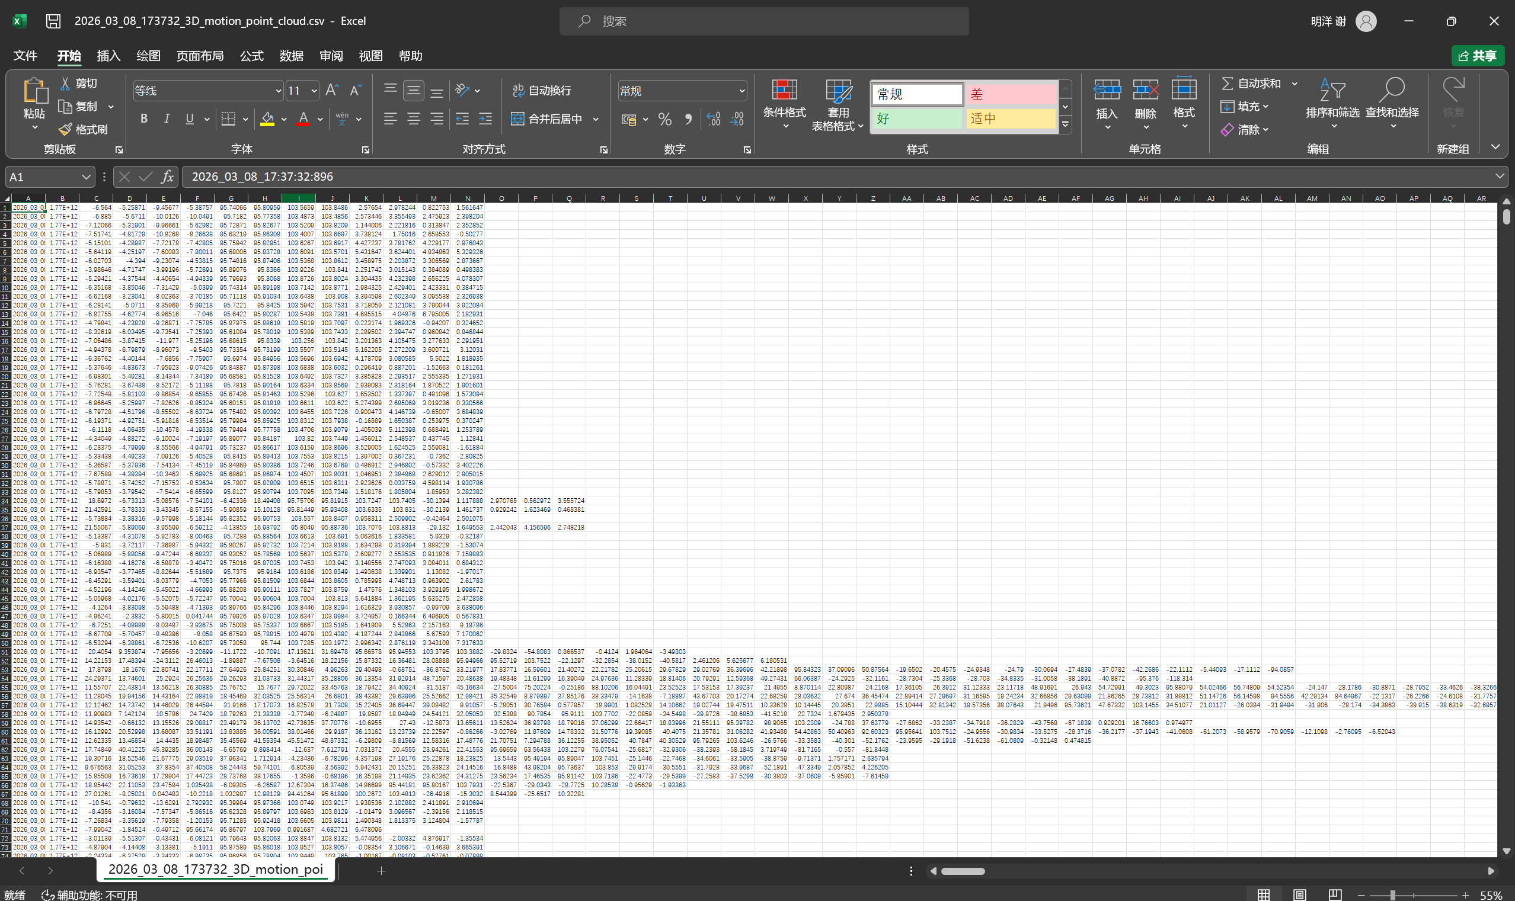The height and width of the screenshot is (901, 1515).
Task: Click the Format Painter brush icon
Action: coord(65,129)
